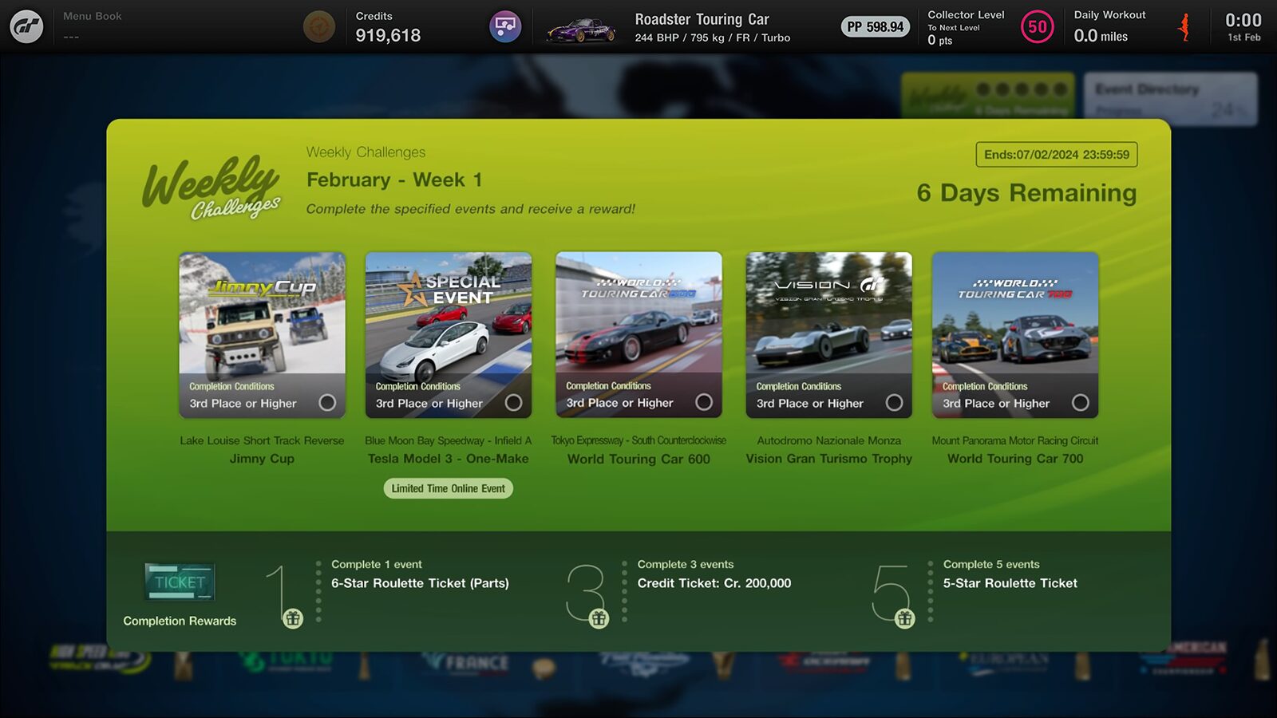Click the 5-Star Roulette Ticket reward

click(x=1010, y=583)
